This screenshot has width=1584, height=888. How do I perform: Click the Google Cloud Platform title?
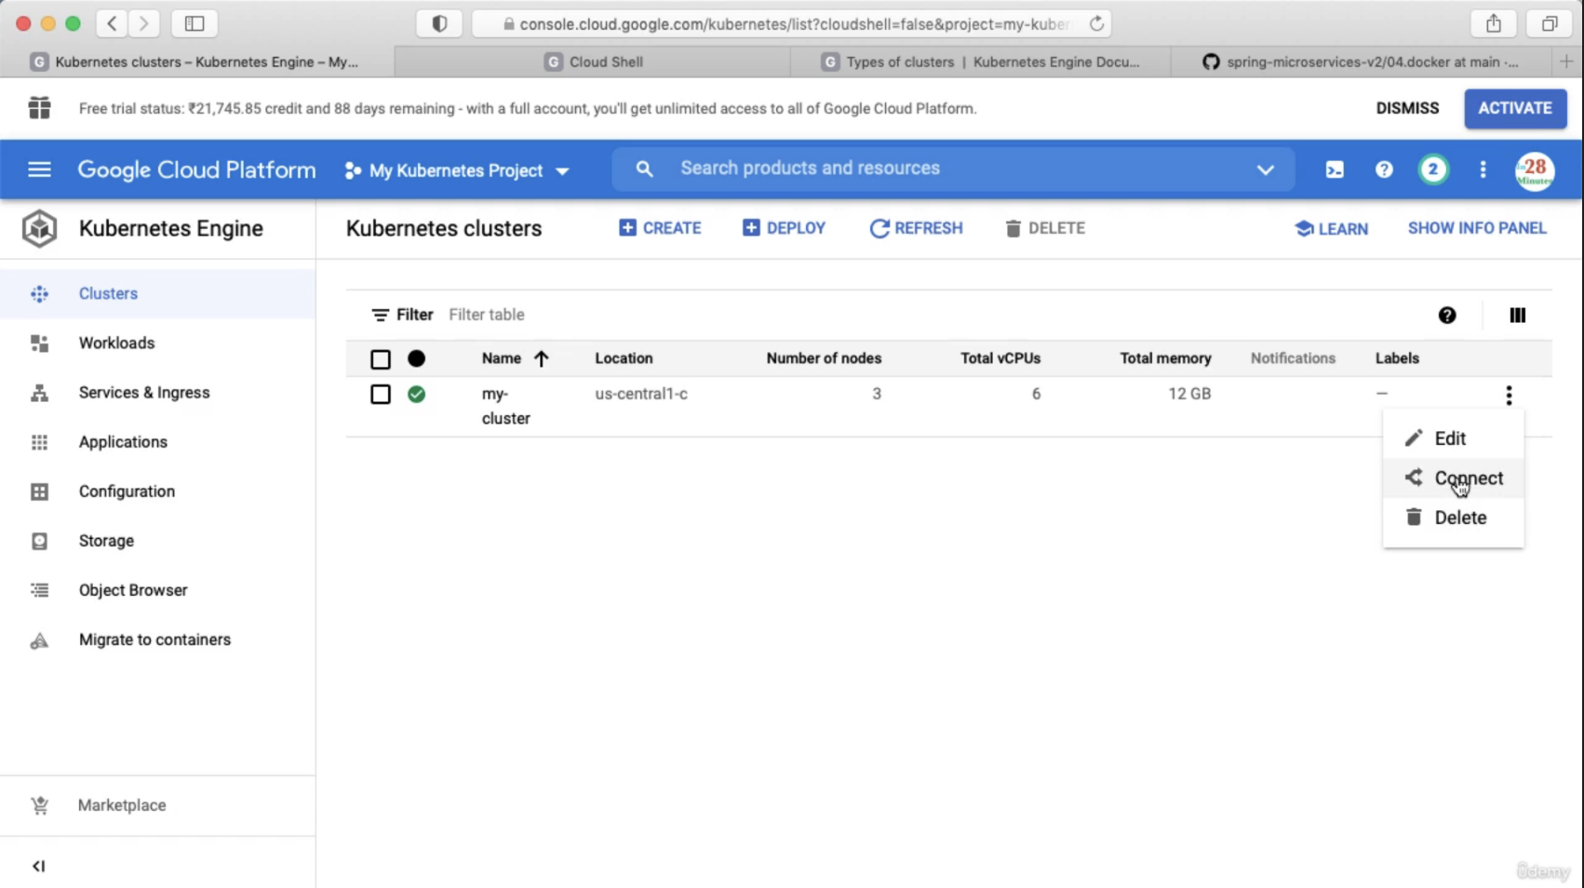point(196,169)
